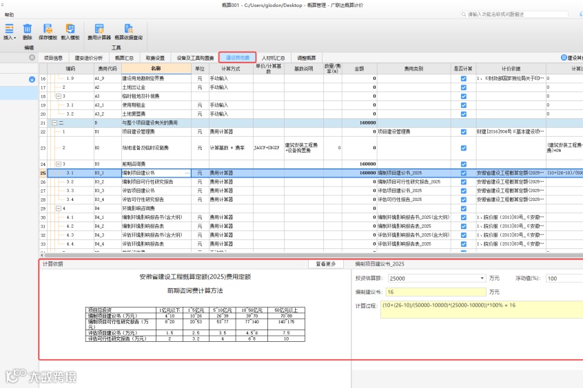Click the blue icon beside 建设其 at far right
This screenshot has height=388, width=583.
point(564,58)
